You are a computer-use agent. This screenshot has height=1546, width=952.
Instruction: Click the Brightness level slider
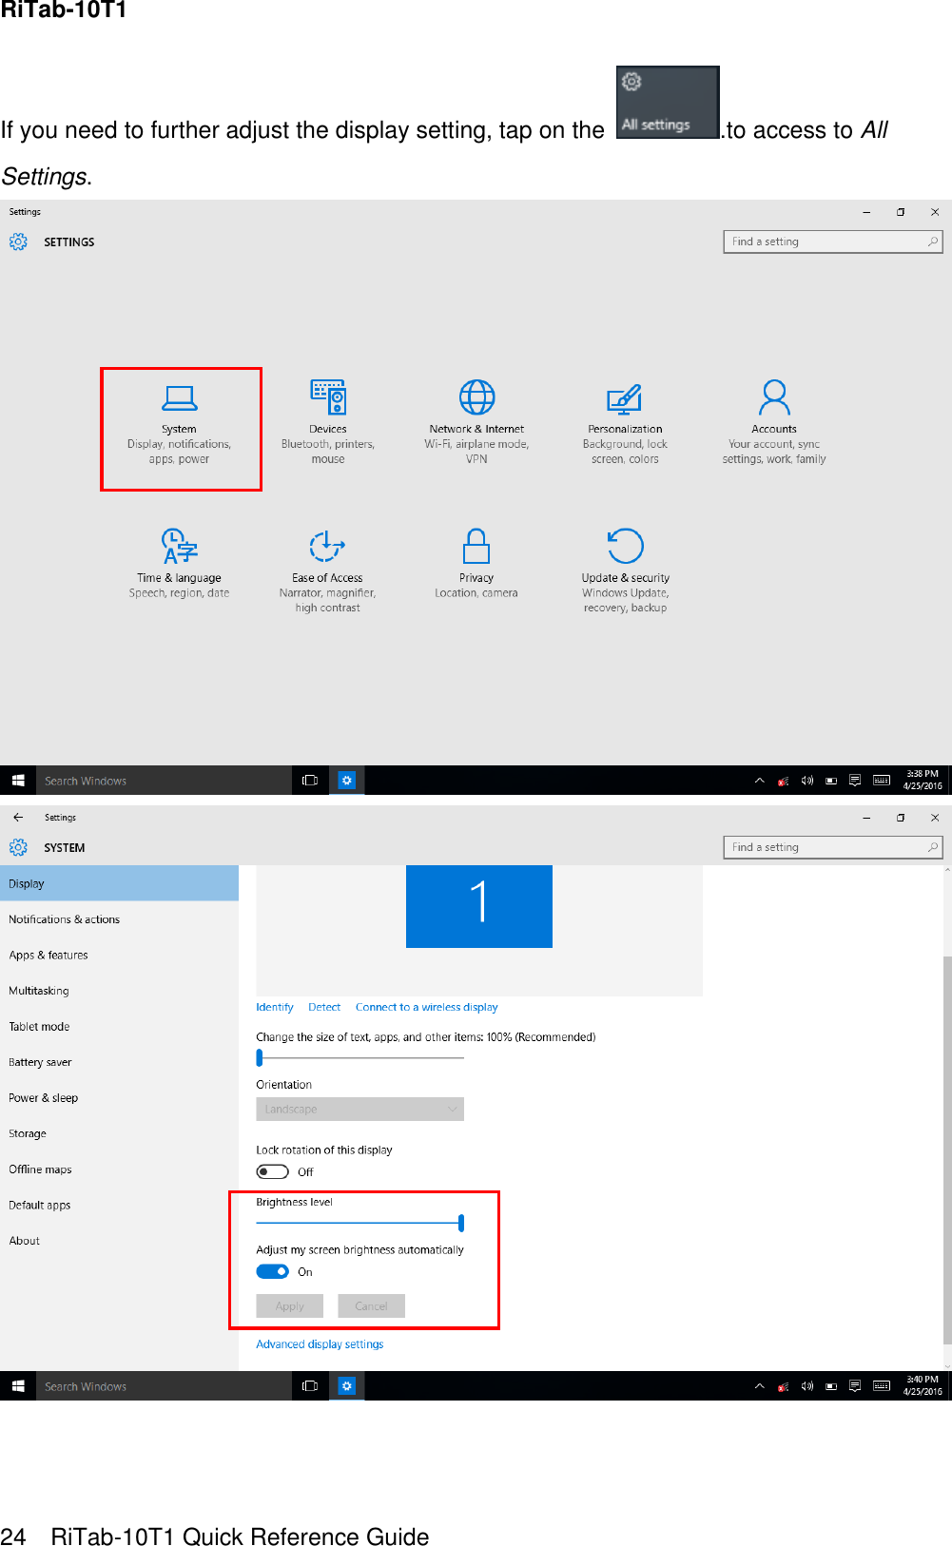coord(359,1223)
